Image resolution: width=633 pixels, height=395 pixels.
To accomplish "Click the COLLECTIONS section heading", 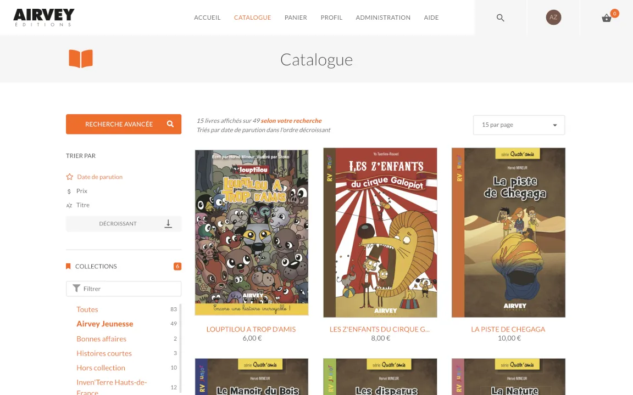I will (96, 266).
